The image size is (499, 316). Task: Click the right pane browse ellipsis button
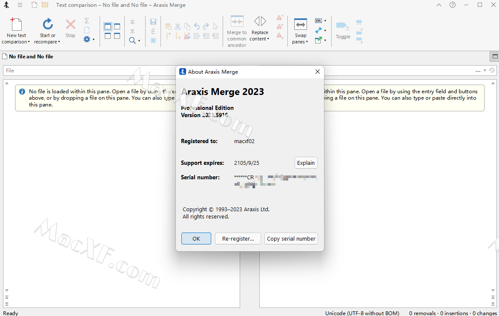(478, 71)
